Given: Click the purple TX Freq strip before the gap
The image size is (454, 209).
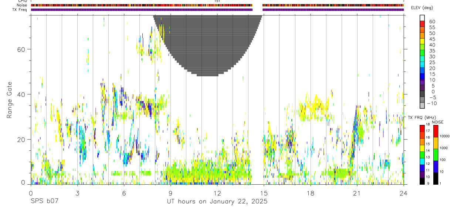Looking at the screenshot, I should coord(142,10).
